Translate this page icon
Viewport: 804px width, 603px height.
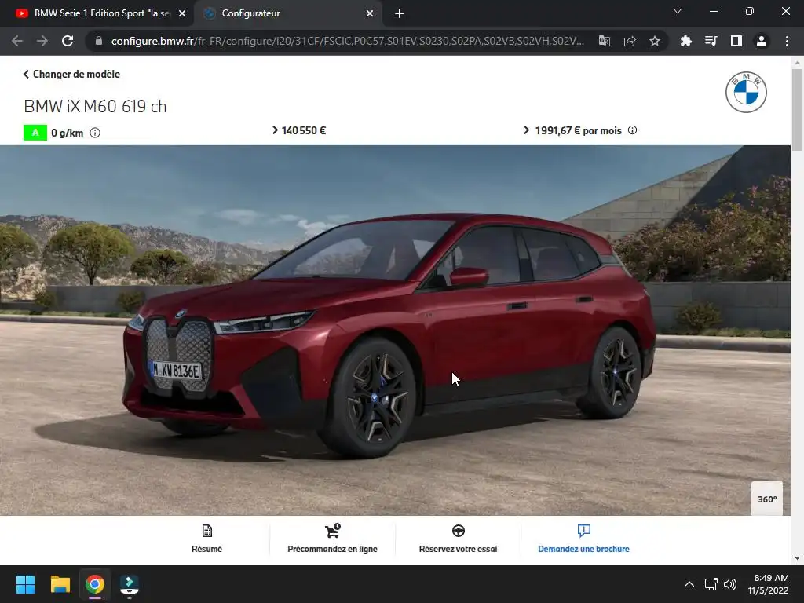tap(605, 41)
